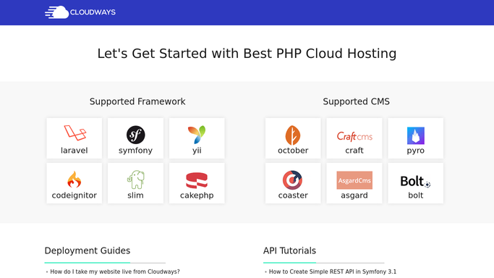494x278 pixels.
Task: Open the Symfony 3.1 REST API tutorial
Action: [333, 271]
